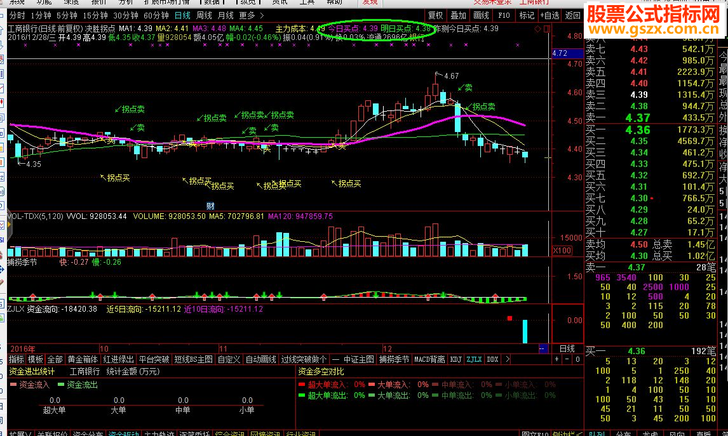
Task: Open the 自定义 indicator tab
Action: pos(229,359)
